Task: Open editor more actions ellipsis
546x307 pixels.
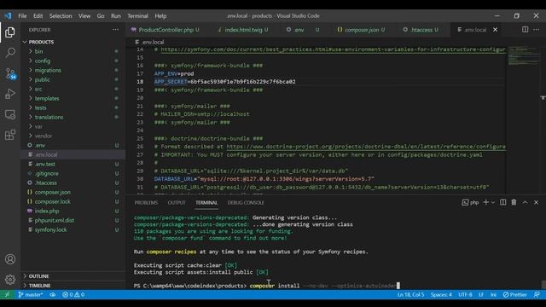Action: pyautogui.click(x=537, y=30)
